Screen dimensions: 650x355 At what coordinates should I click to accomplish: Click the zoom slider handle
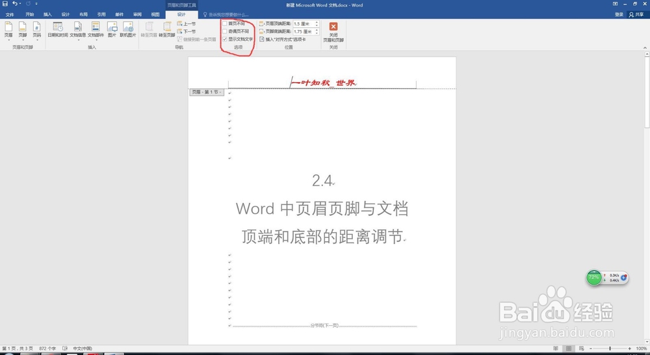coord(610,348)
